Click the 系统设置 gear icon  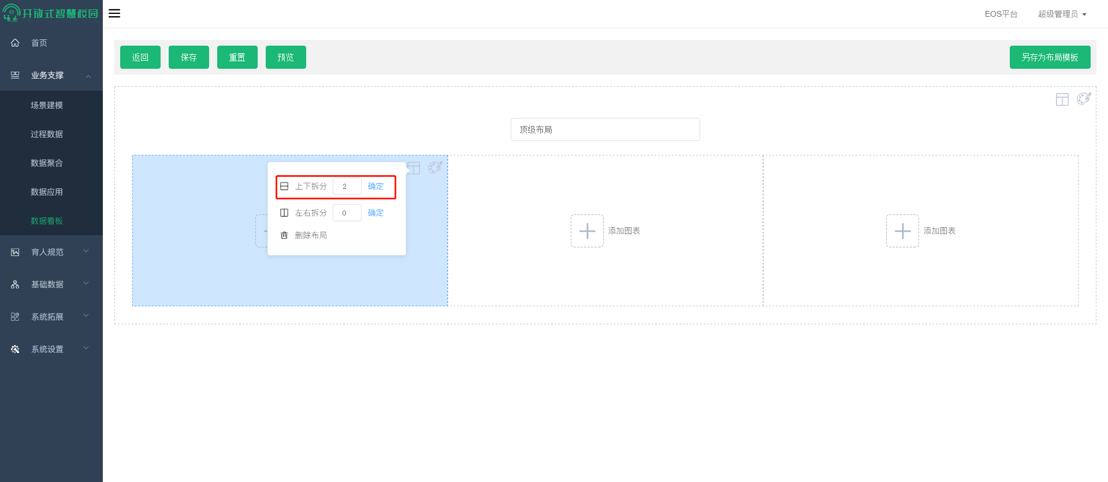click(x=15, y=349)
